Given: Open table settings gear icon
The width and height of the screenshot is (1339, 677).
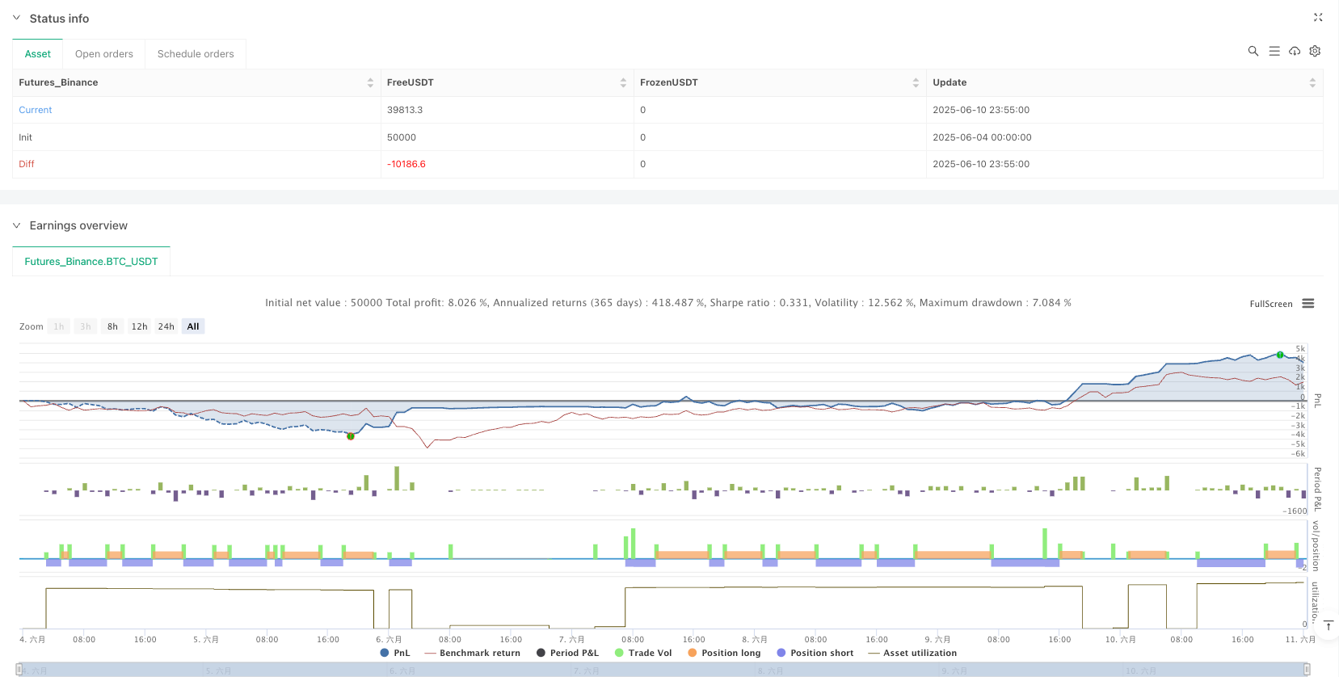Looking at the screenshot, I should point(1315,51).
